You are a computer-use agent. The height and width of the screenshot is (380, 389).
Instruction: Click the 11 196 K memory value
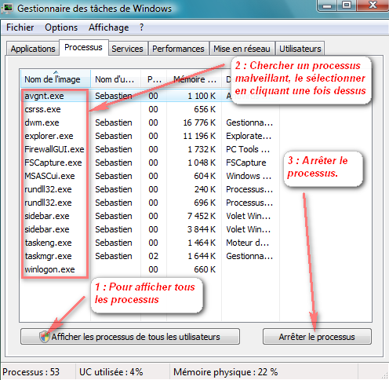coord(199,136)
